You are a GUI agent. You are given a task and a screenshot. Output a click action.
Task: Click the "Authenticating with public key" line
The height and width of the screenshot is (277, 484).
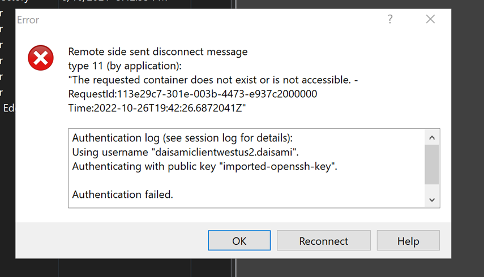pyautogui.click(x=204, y=166)
